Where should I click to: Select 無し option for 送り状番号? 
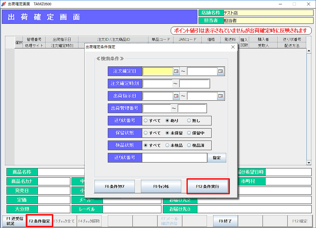pos(189,120)
